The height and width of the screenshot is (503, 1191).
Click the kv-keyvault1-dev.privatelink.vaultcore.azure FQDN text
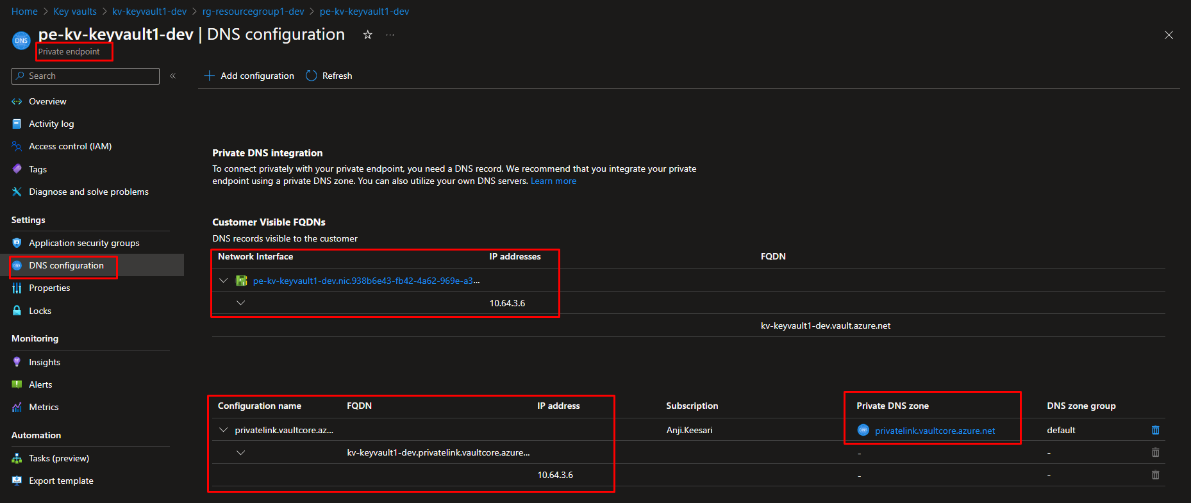point(438,452)
